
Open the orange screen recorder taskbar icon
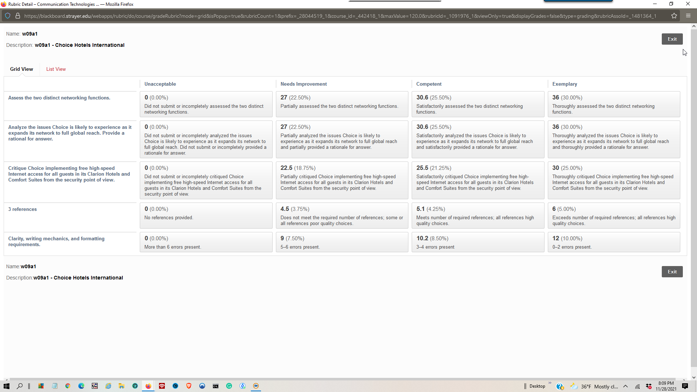256,386
